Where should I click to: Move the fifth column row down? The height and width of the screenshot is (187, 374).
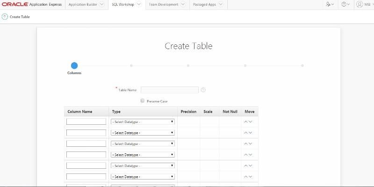click(250, 165)
